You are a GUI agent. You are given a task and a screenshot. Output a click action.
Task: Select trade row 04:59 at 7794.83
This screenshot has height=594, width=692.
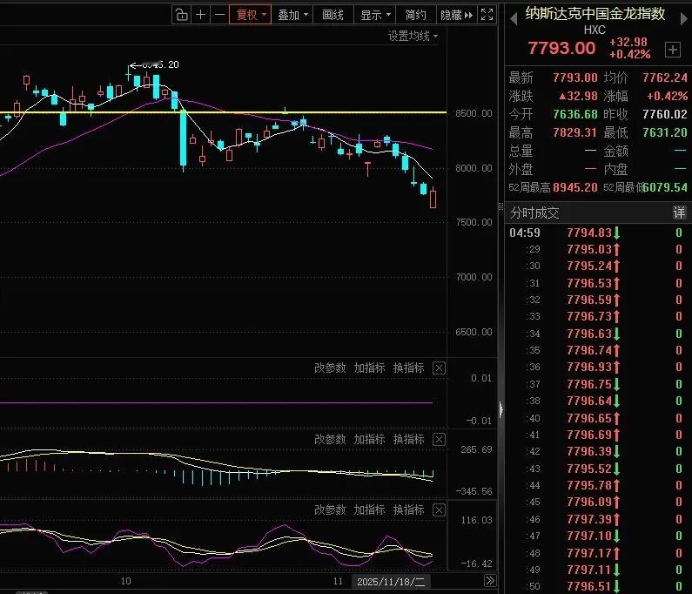coord(596,233)
